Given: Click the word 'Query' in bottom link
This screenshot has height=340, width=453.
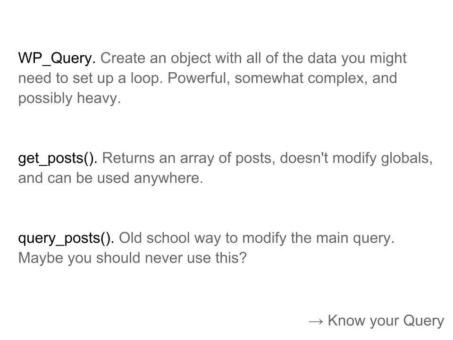Looking at the screenshot, I should point(424,321).
